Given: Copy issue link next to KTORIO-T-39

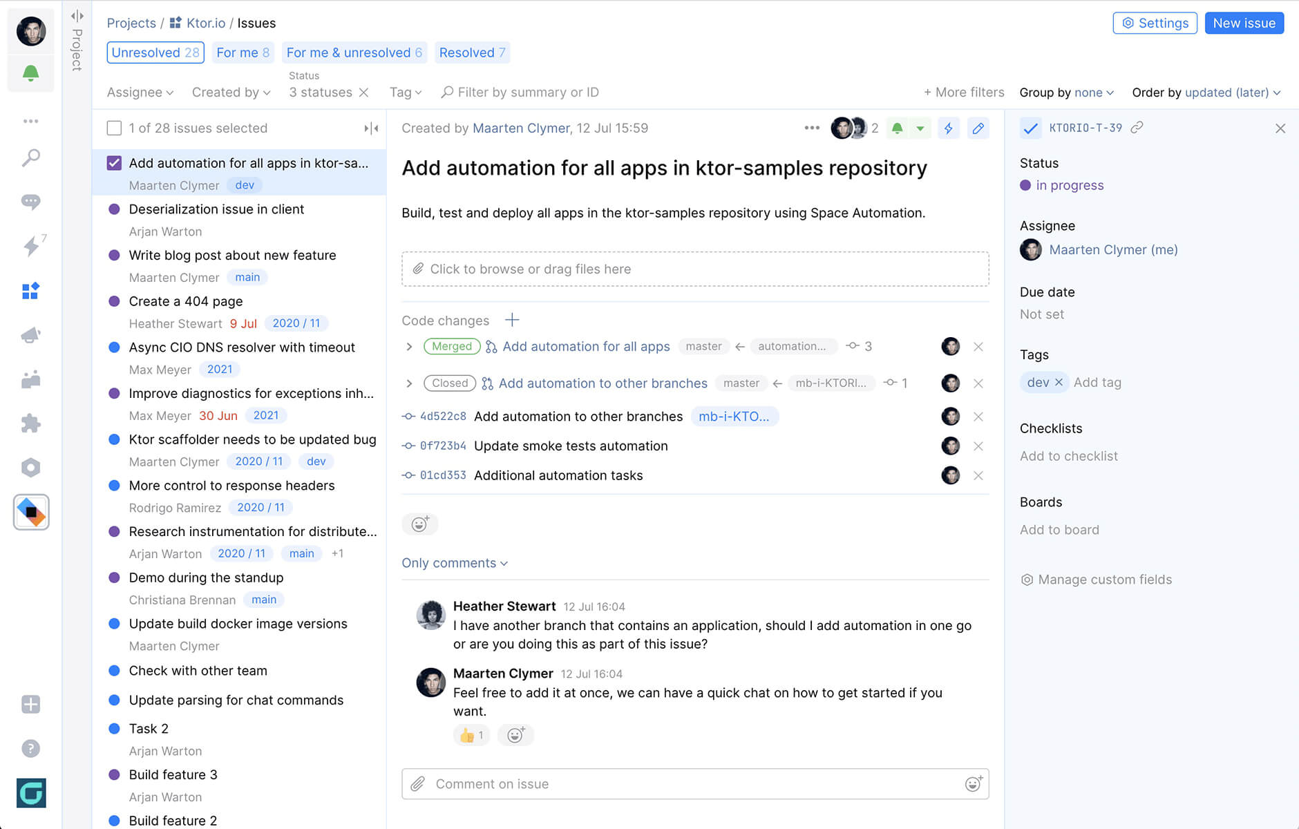Looking at the screenshot, I should (1137, 128).
